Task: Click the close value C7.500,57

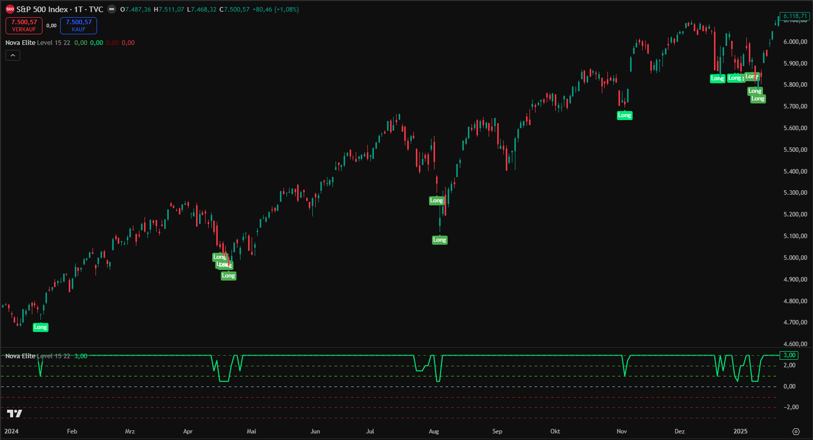Action: point(234,10)
